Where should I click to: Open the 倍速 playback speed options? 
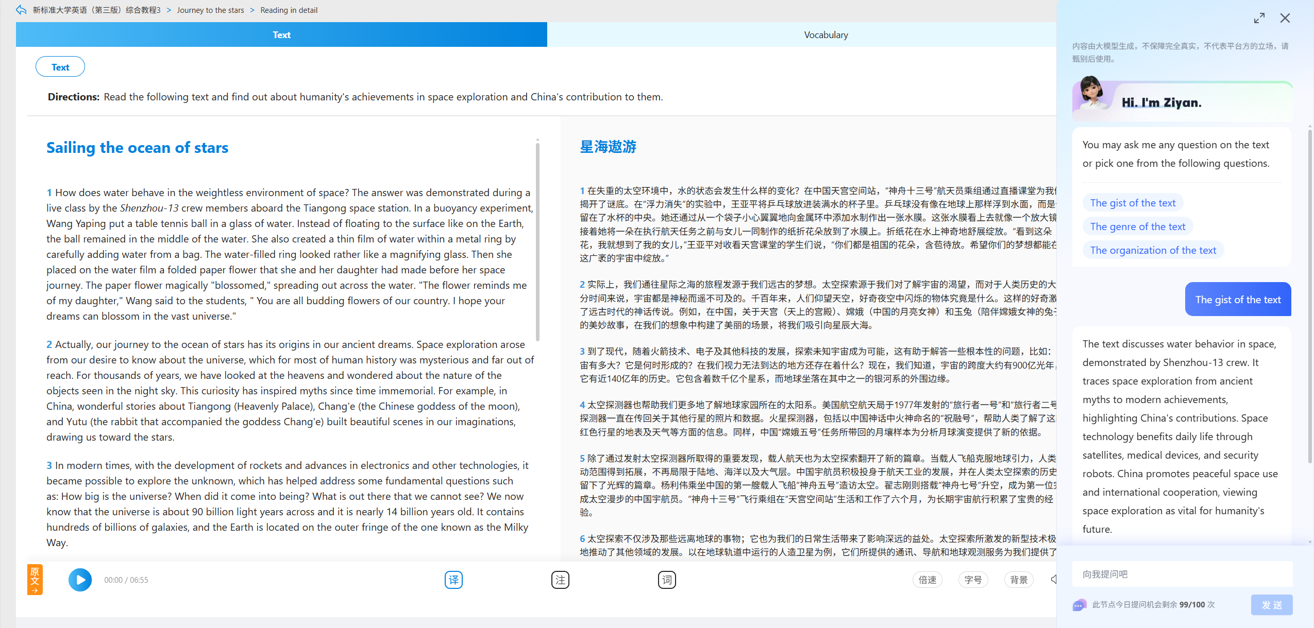(x=928, y=580)
